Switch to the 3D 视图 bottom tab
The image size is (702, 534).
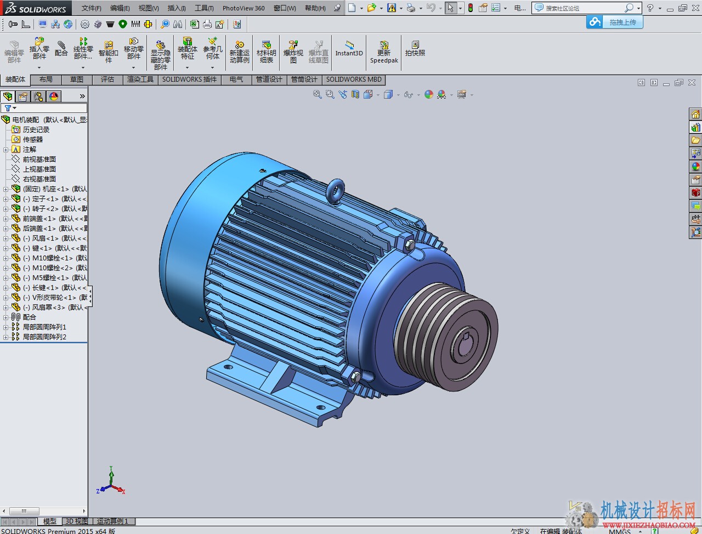[76, 521]
